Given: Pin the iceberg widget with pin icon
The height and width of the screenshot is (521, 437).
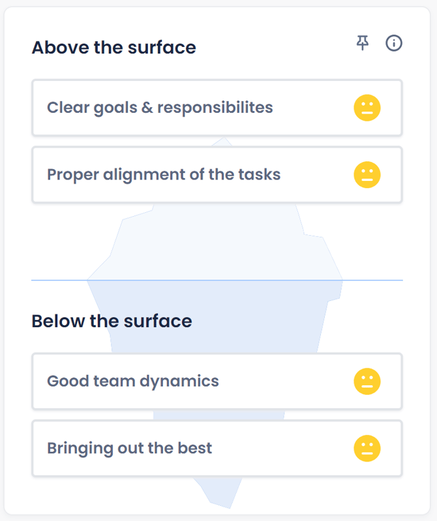Looking at the screenshot, I should [x=362, y=43].
